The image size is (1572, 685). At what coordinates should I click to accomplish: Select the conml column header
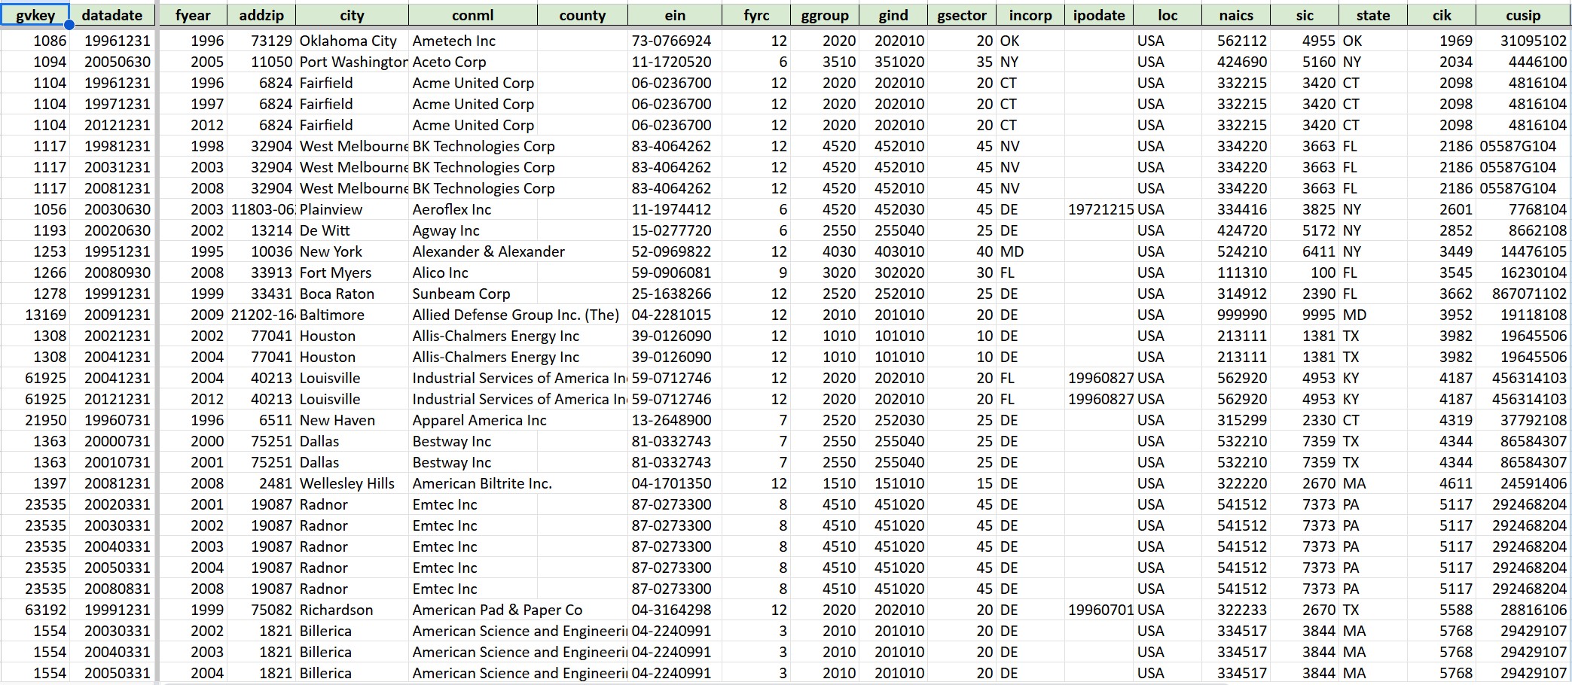(x=472, y=14)
